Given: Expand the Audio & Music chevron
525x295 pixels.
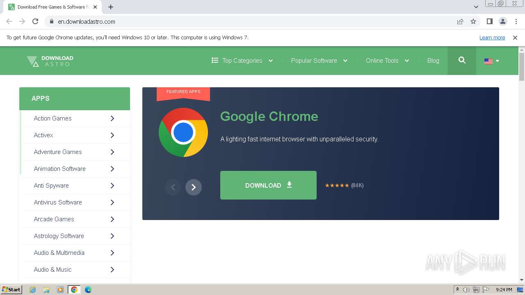Looking at the screenshot, I should (112, 270).
